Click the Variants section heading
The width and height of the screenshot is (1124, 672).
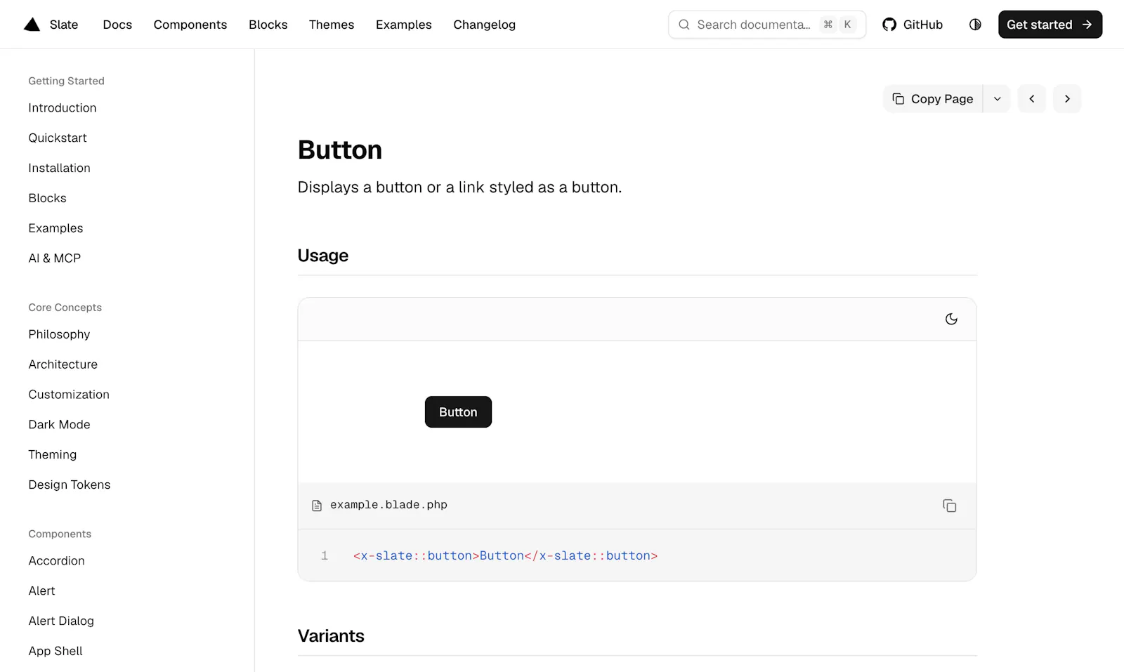(331, 636)
